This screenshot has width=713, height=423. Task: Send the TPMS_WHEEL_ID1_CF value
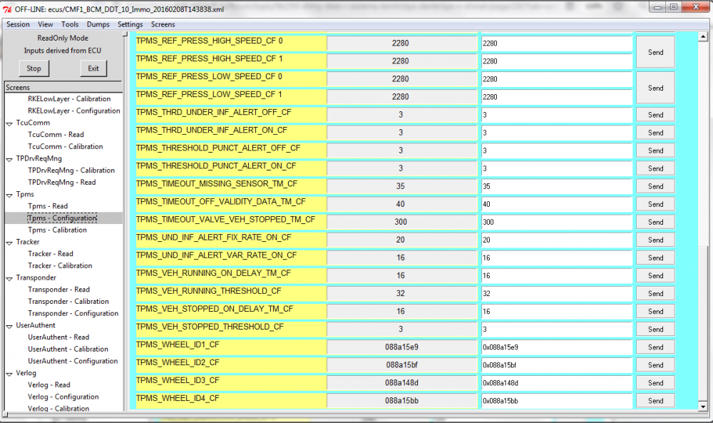(655, 347)
